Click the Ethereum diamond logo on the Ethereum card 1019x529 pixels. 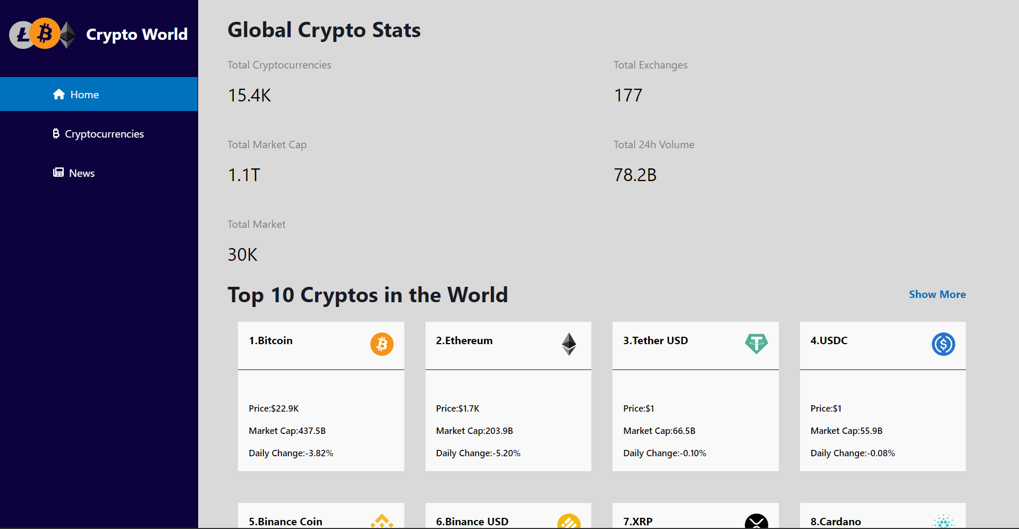point(568,344)
